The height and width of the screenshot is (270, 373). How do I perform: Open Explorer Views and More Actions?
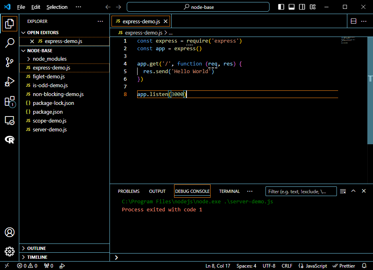pyautogui.click(x=100, y=21)
